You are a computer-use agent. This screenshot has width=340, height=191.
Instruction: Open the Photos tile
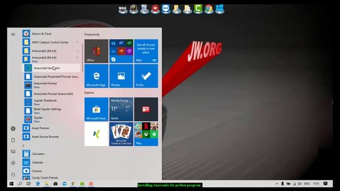pos(121,76)
